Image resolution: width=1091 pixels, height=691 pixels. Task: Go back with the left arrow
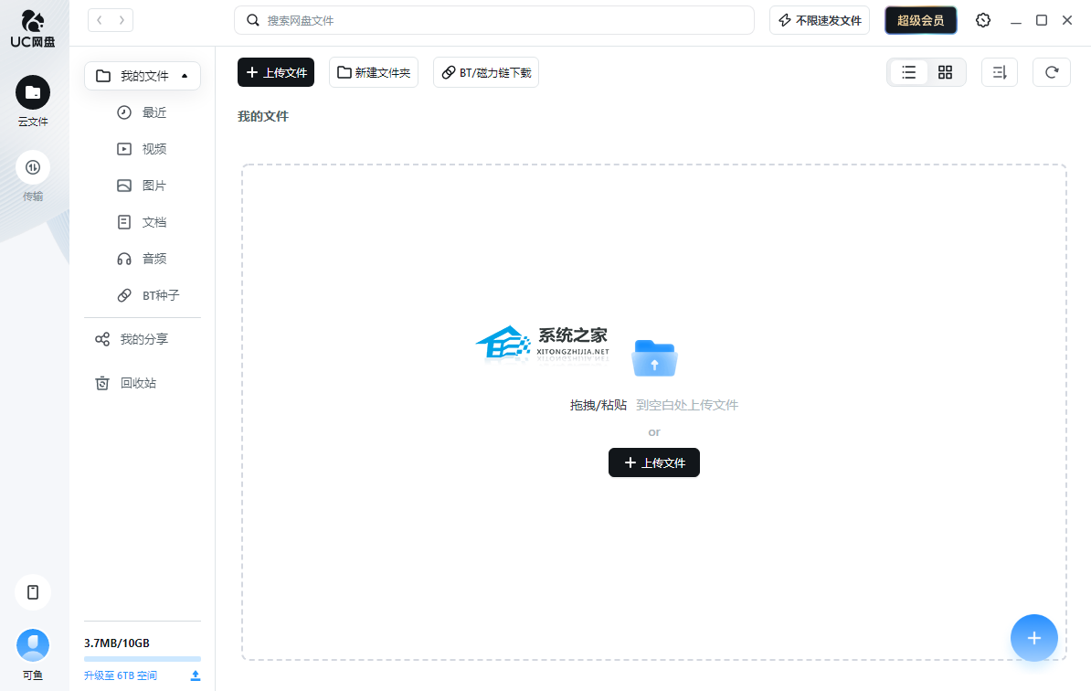pyautogui.click(x=100, y=20)
